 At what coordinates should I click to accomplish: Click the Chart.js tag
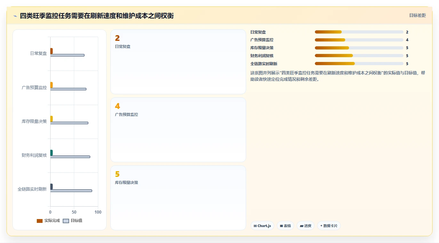pyautogui.click(x=262, y=226)
